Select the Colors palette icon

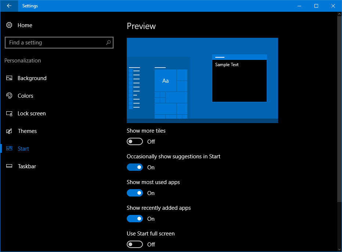pyautogui.click(x=9, y=96)
